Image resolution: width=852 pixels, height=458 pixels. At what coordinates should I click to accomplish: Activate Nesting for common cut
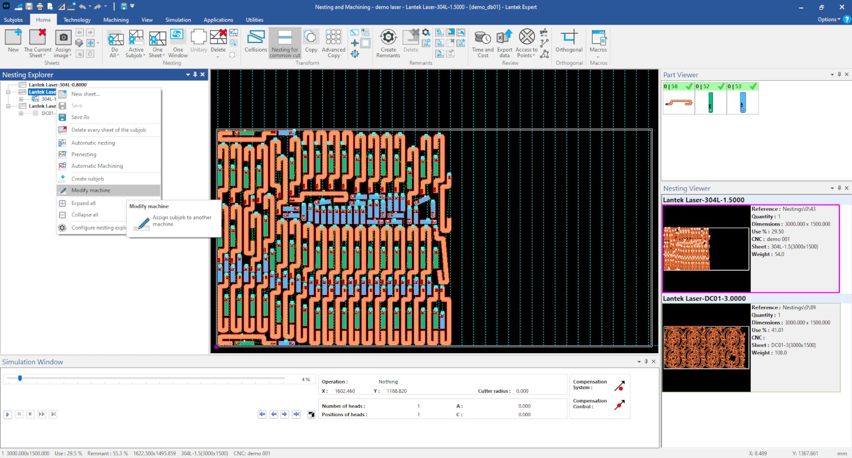point(285,41)
